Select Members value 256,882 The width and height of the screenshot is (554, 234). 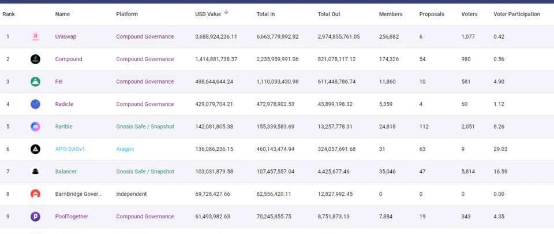click(x=389, y=37)
